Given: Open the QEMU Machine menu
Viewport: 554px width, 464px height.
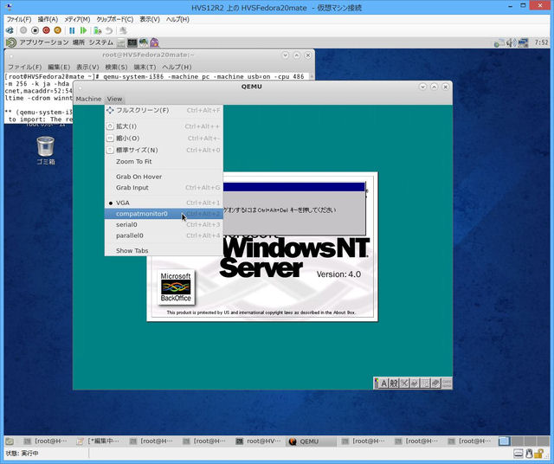Looking at the screenshot, I should click(x=88, y=99).
